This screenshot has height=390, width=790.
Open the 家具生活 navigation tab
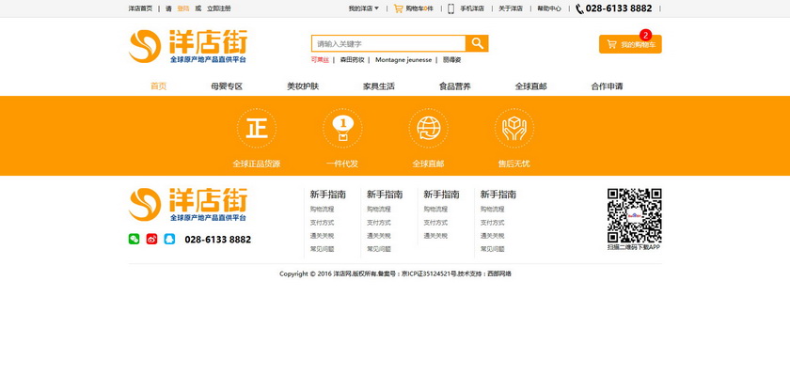click(x=379, y=86)
